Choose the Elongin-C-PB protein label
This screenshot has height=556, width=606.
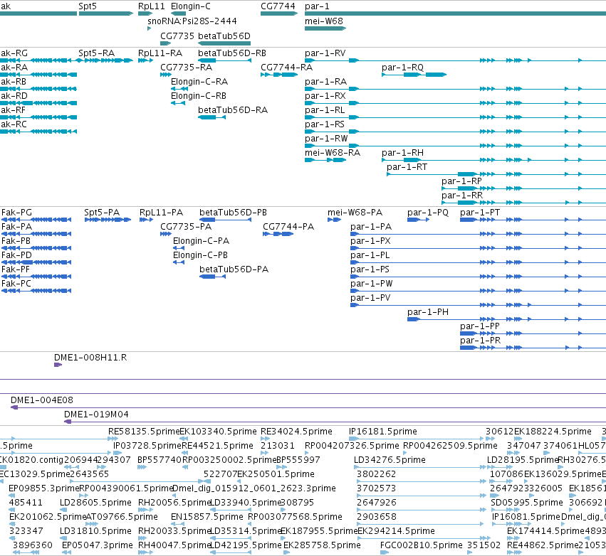point(200,256)
